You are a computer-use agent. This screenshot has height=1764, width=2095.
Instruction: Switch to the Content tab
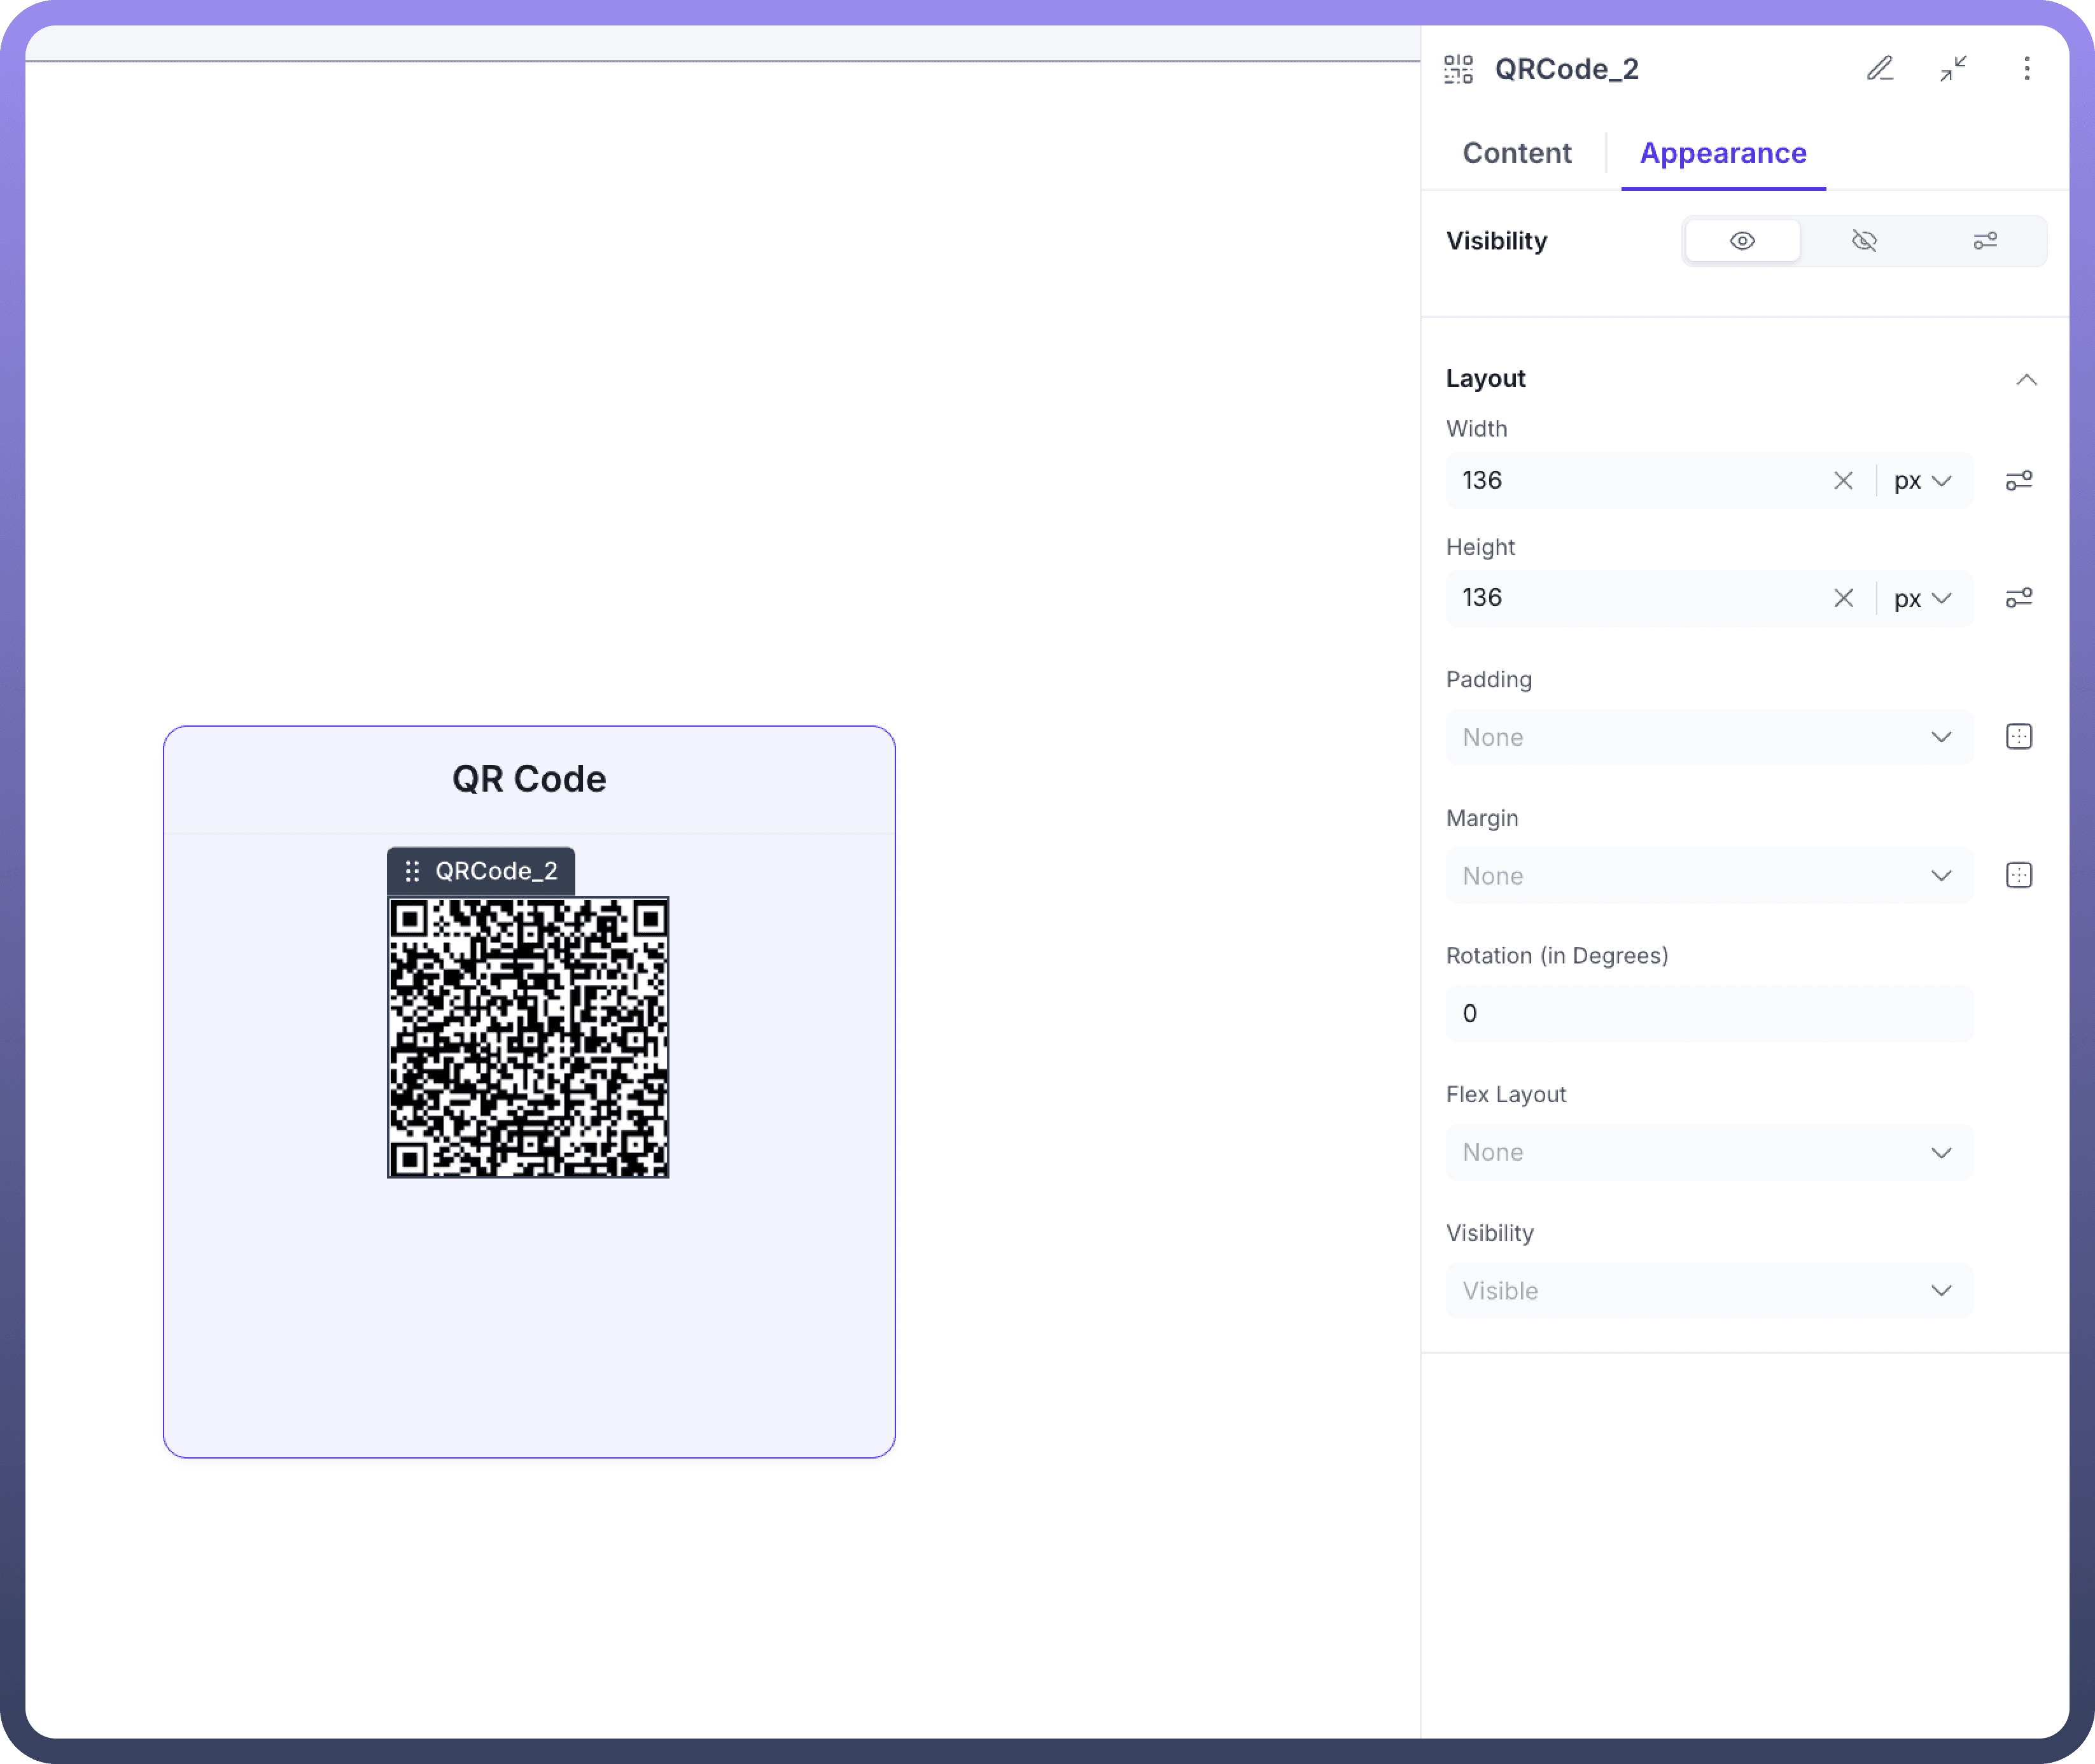[1516, 153]
